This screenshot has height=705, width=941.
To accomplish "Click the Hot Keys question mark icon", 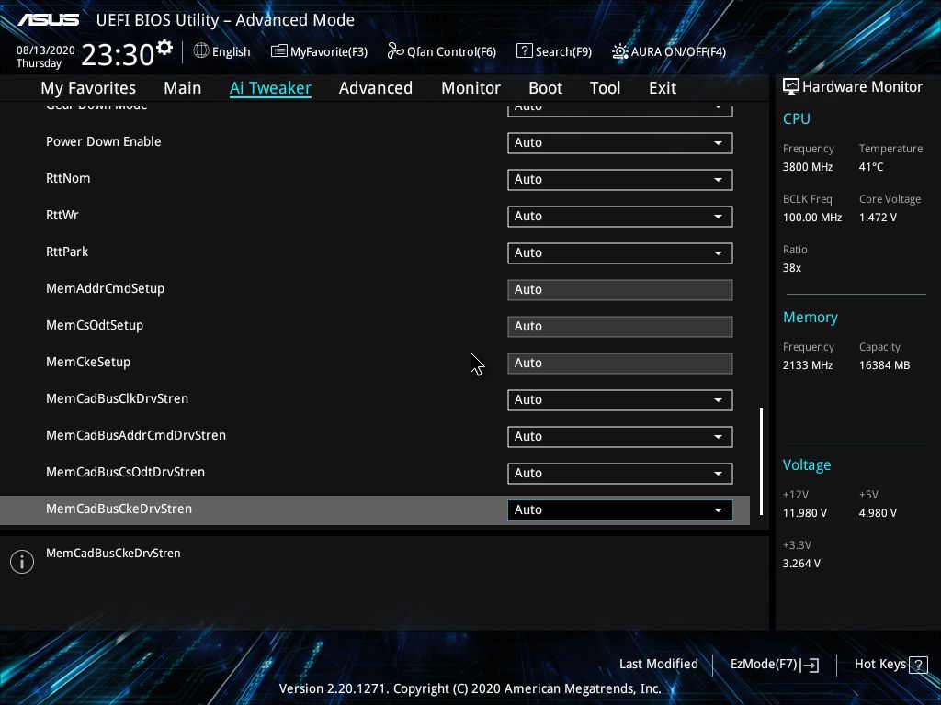I will [918, 665].
